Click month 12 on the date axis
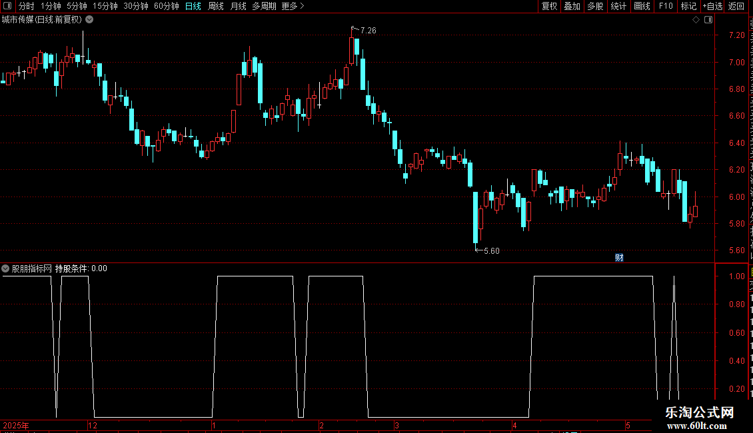This screenshot has height=433, width=753. point(93,425)
